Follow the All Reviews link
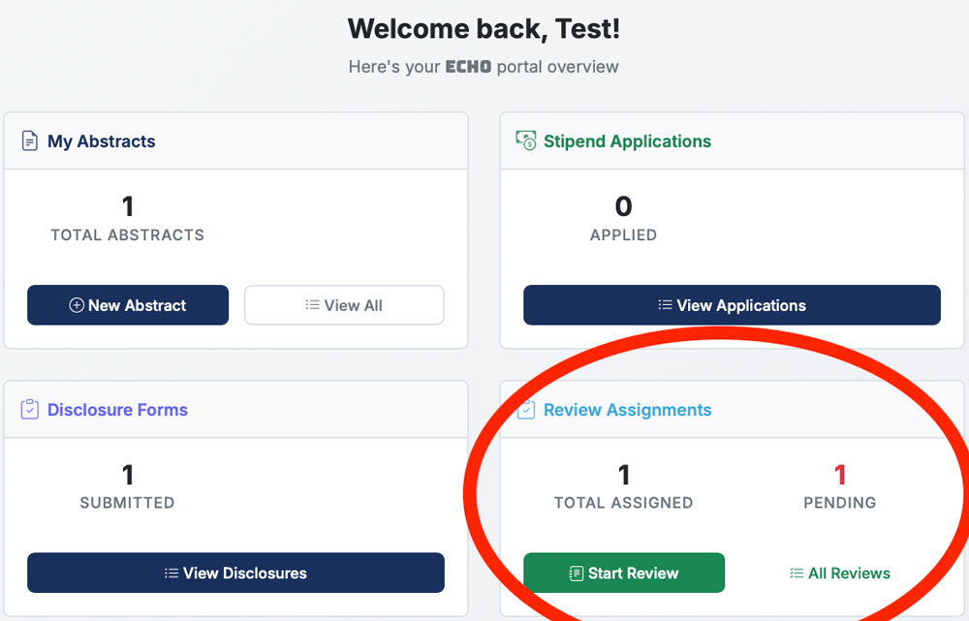 point(840,574)
